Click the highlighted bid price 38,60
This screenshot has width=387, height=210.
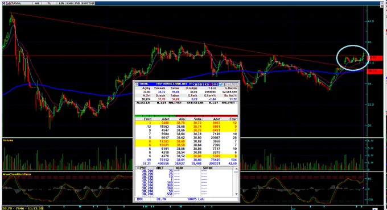point(181,141)
